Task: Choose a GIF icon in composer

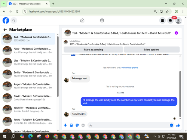Action: 83,125
